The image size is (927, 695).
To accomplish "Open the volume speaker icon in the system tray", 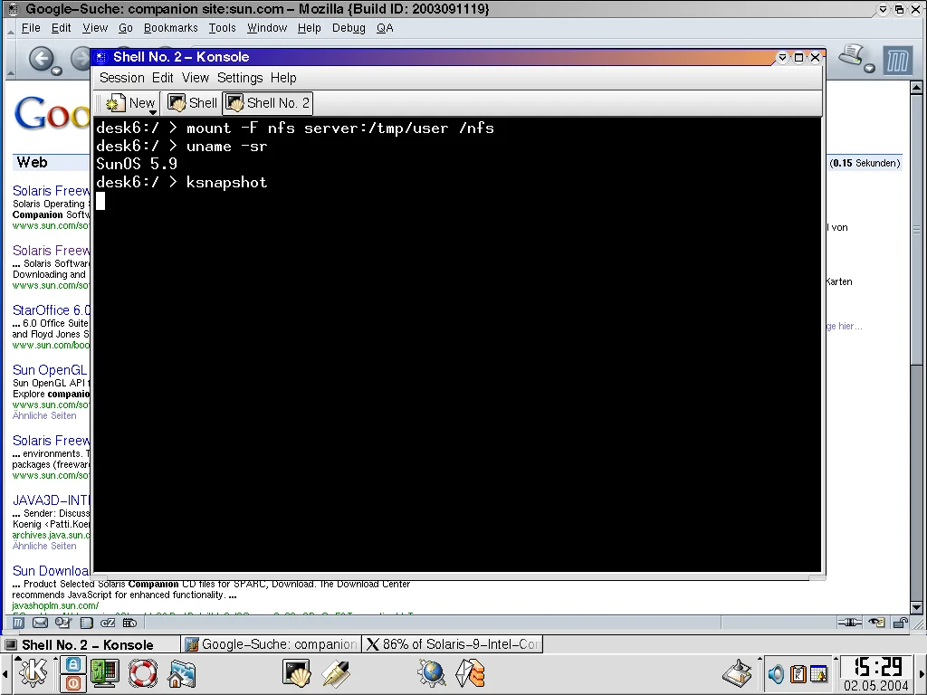I will (775, 673).
